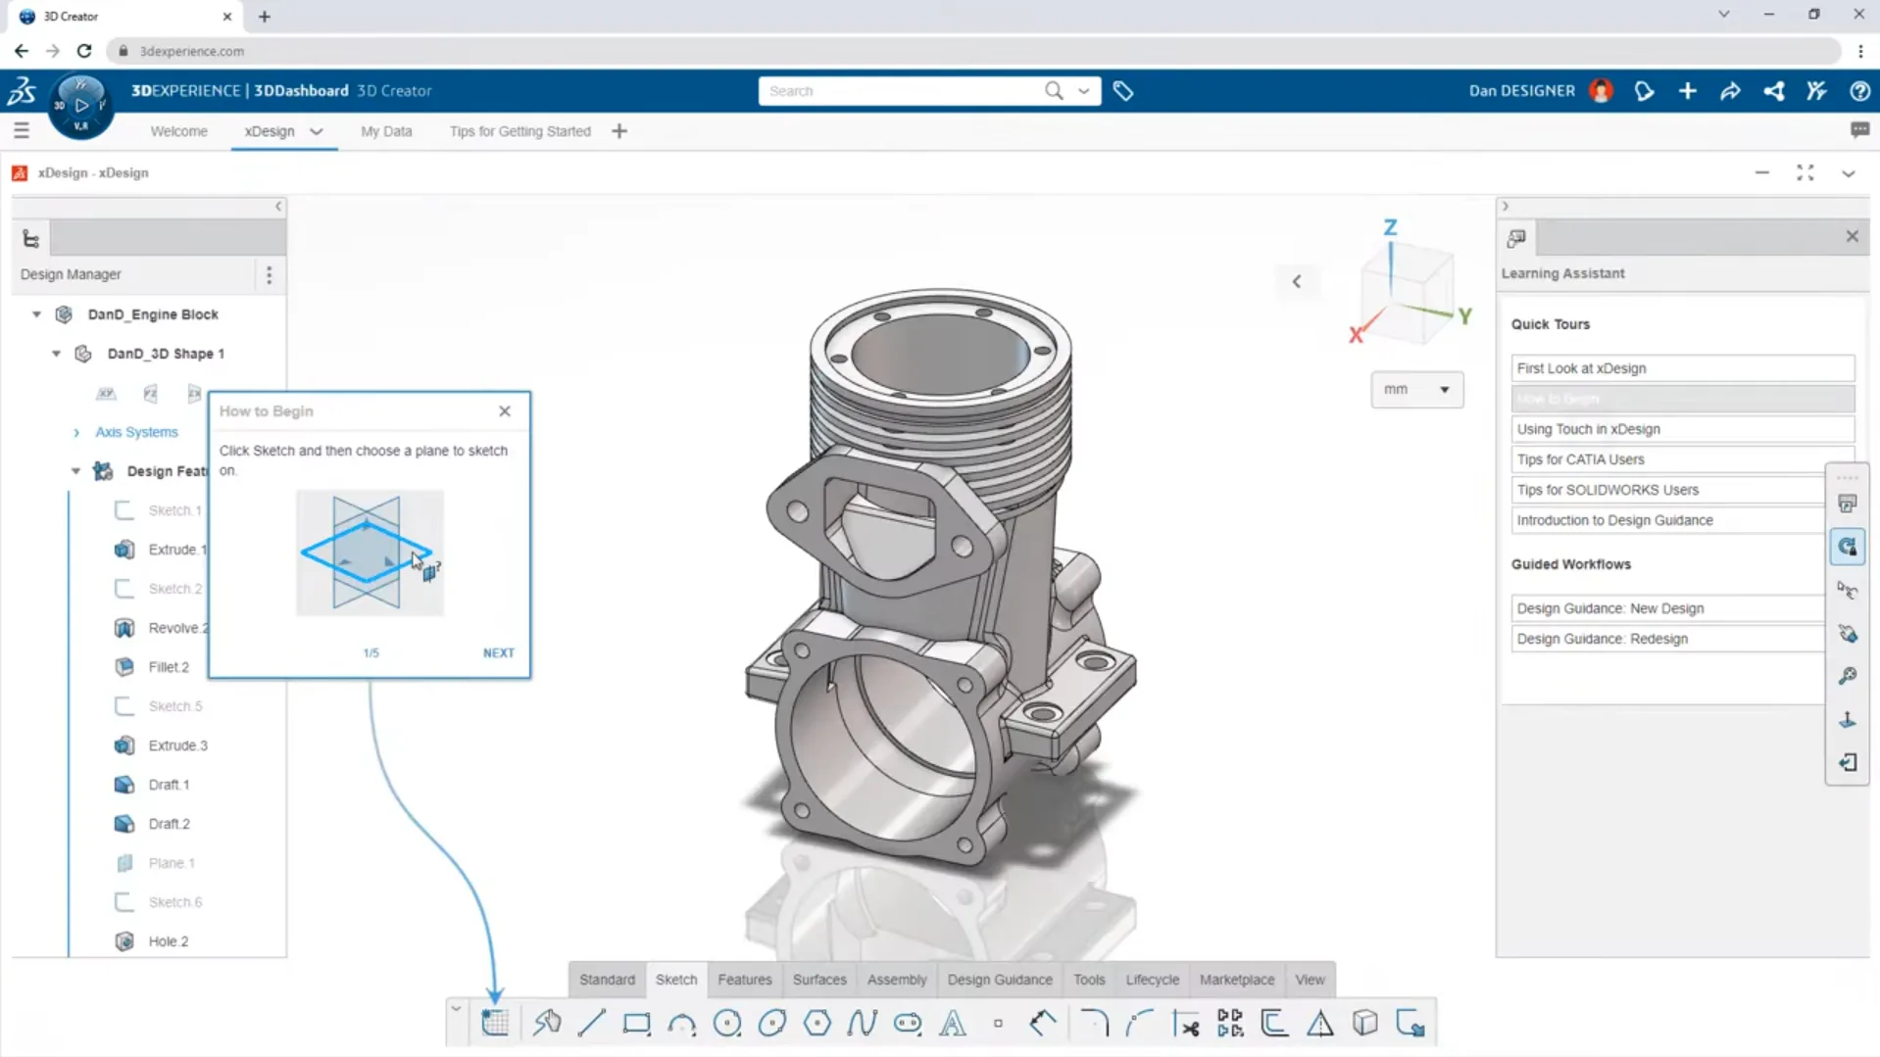Select the Line tool in sketch toolbar
Viewport: 1880px width, 1057px height.
(x=592, y=1024)
